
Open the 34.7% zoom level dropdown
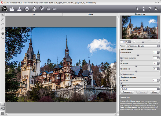pos(130,42)
